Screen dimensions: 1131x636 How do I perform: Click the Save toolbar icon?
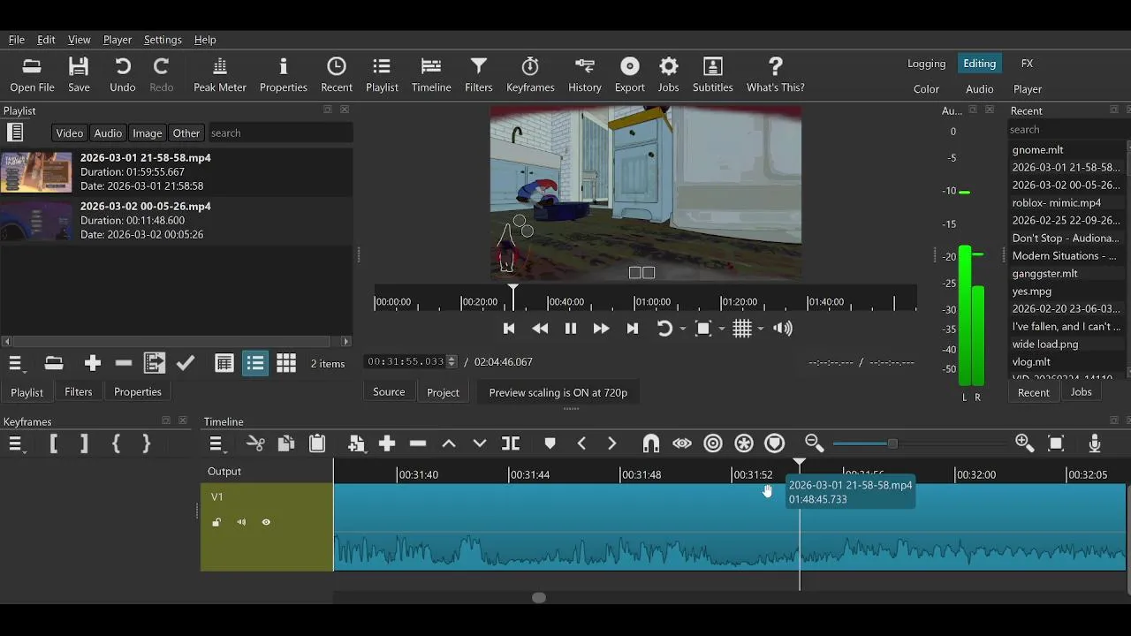pos(79,74)
